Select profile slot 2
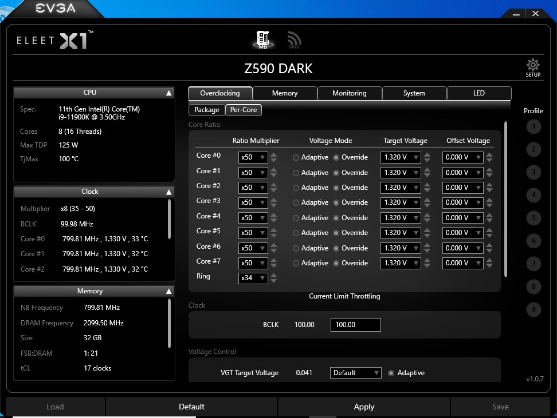Image resolution: width=557 pixels, height=418 pixels. (x=533, y=149)
